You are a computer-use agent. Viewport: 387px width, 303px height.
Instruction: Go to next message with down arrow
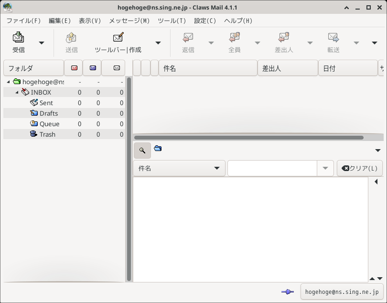[380, 279]
